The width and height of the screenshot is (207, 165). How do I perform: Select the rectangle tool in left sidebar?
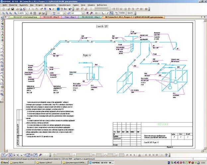[2, 84]
